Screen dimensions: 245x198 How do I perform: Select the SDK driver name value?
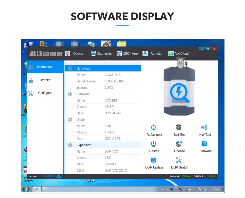[x=108, y=126]
